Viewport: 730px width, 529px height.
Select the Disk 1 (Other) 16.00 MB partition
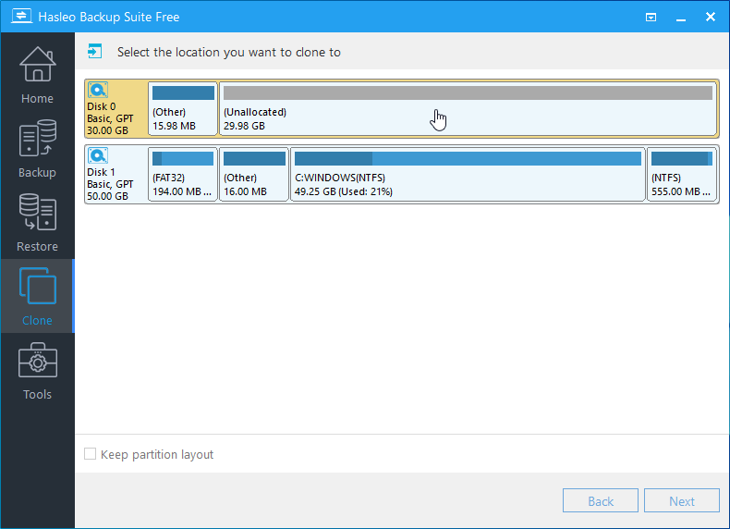[254, 174]
